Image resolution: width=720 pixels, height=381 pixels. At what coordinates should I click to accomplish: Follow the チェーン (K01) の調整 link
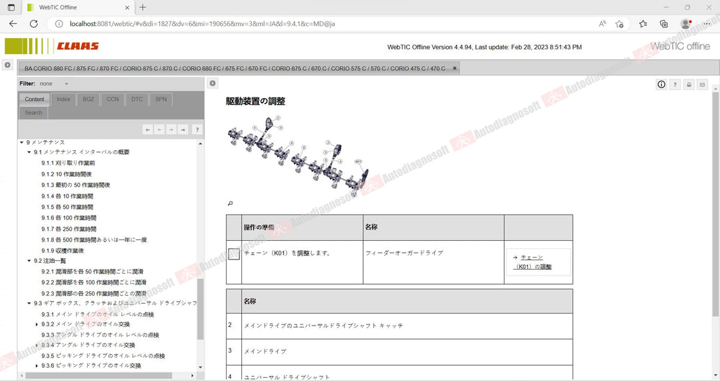(x=534, y=262)
